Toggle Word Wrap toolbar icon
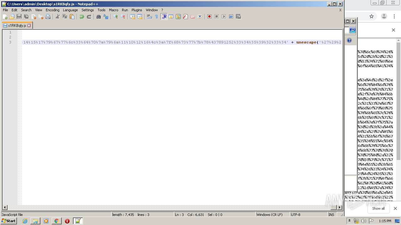 tap(149, 17)
